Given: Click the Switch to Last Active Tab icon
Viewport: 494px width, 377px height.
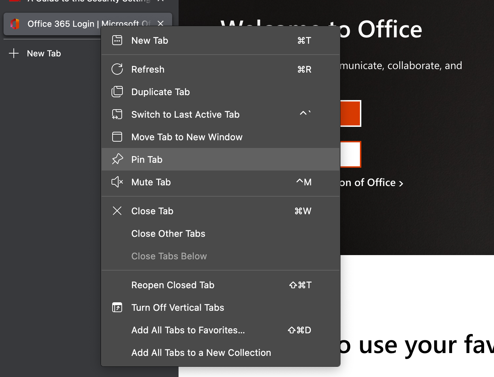Looking at the screenshot, I should coord(117,115).
